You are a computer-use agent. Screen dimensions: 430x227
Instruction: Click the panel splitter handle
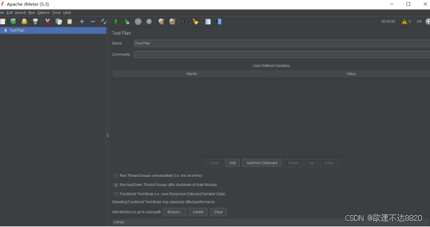pos(107,135)
